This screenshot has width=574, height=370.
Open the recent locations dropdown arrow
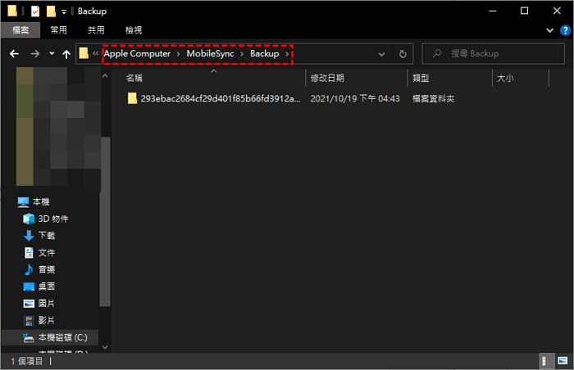[x=52, y=54]
